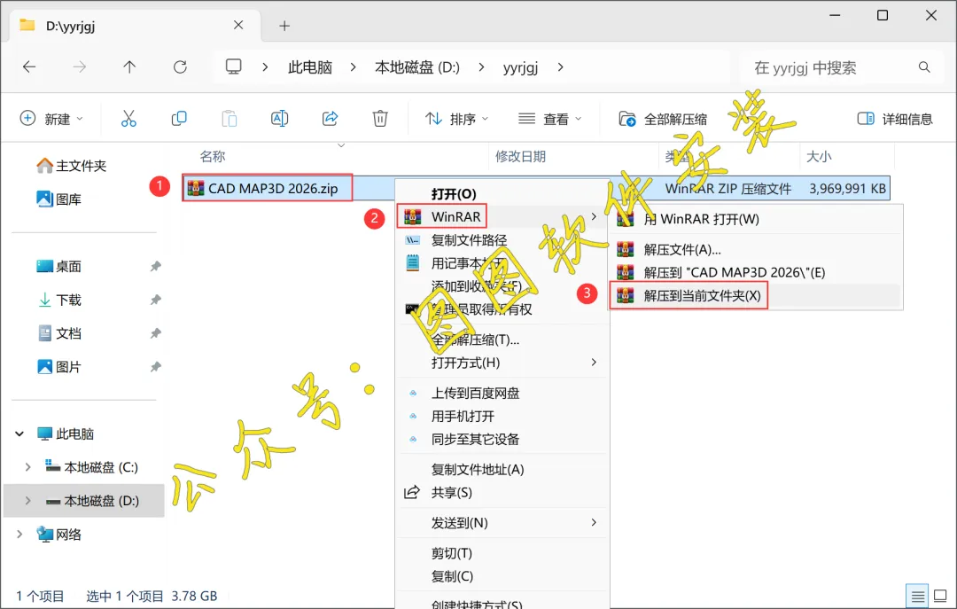Expand 本地磁盘 (D:) tree node
Image resolution: width=957 pixels, height=609 pixels.
pos(27,501)
